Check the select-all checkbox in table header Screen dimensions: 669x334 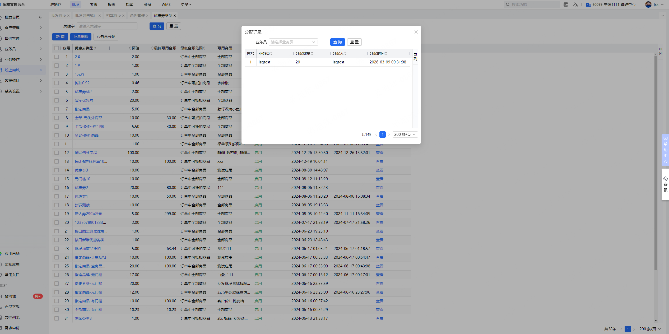tap(57, 48)
